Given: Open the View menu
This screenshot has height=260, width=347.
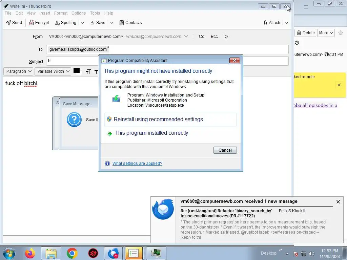Looking at the screenshot, I should click(x=31, y=13).
